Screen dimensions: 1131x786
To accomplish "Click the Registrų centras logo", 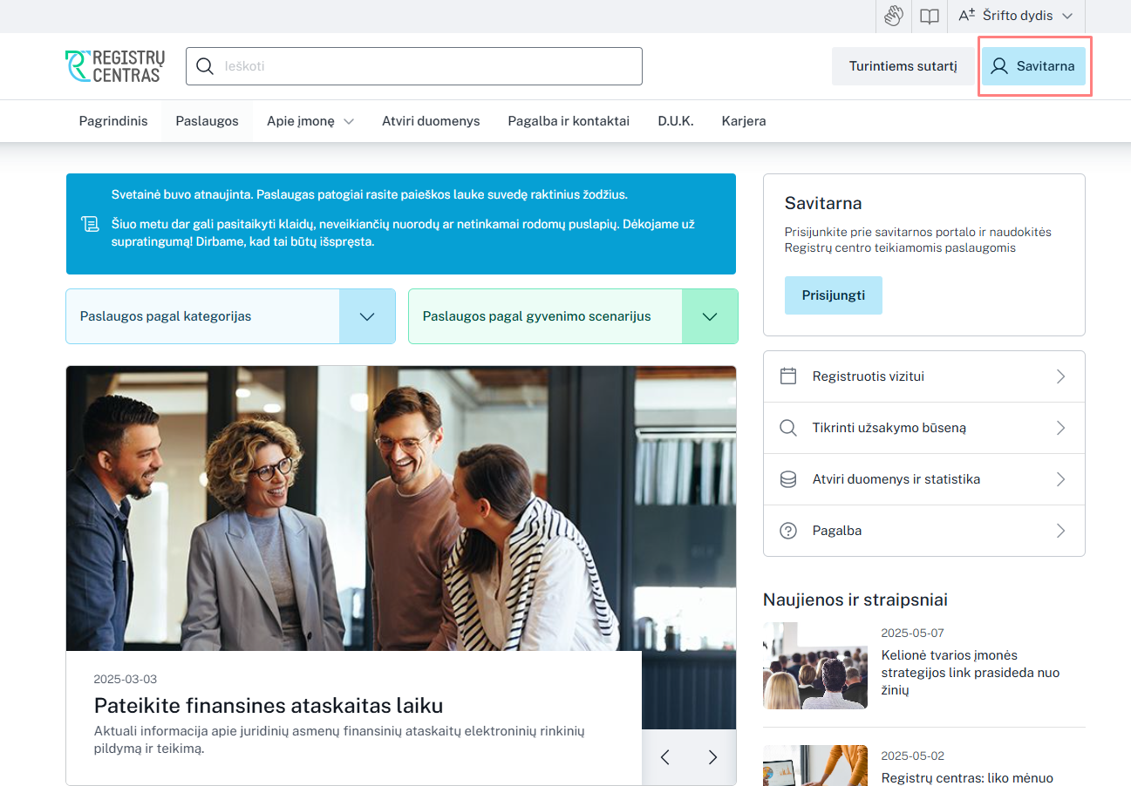I will coord(114,66).
